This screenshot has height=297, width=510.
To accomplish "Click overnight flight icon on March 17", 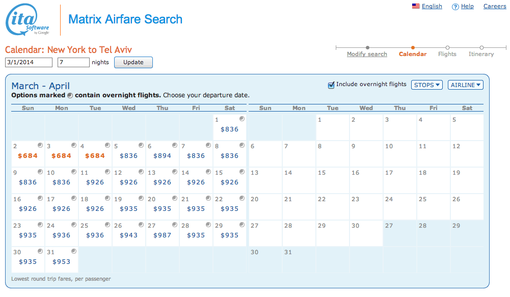I will pyautogui.click(x=74, y=198).
